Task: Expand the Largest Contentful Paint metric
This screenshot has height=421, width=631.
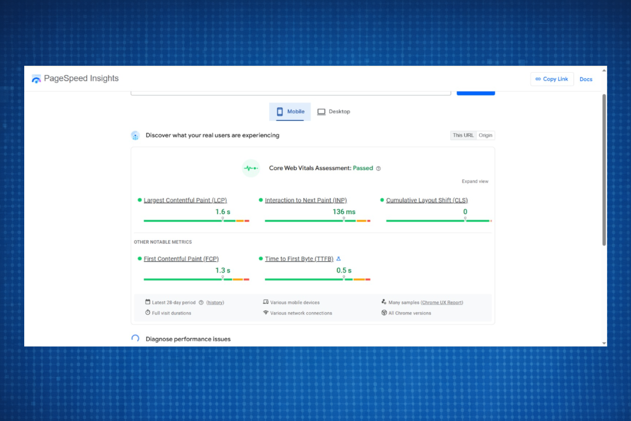Action: tap(185, 200)
